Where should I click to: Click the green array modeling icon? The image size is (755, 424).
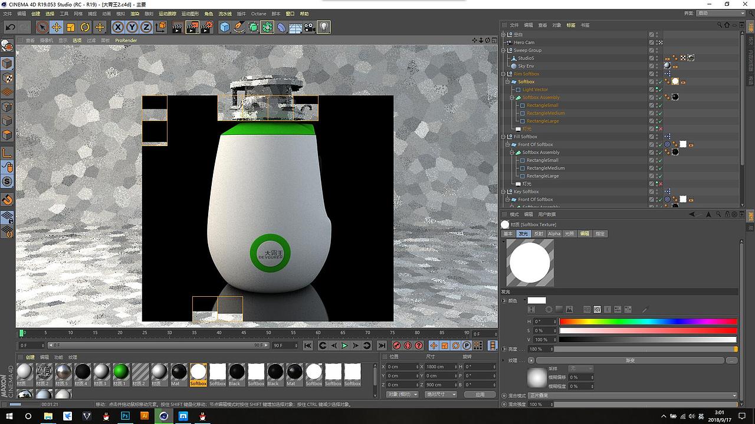267,27
